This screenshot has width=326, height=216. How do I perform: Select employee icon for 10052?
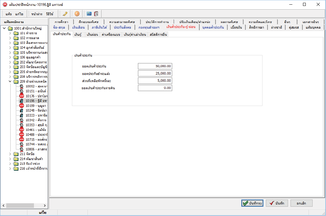coord(21,86)
